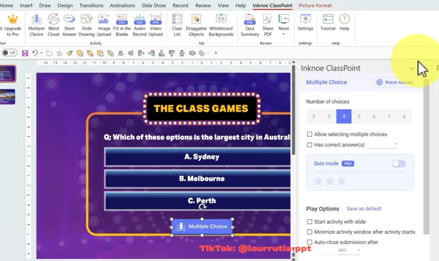Screen dimensions: 439x261
Task: Check the Has correct answer(s) box
Action: 309,145
